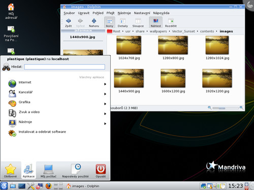The height and width of the screenshot is (190, 254).
Task: Click the zoom slider in Dolphin status bar
Action: click(226, 108)
